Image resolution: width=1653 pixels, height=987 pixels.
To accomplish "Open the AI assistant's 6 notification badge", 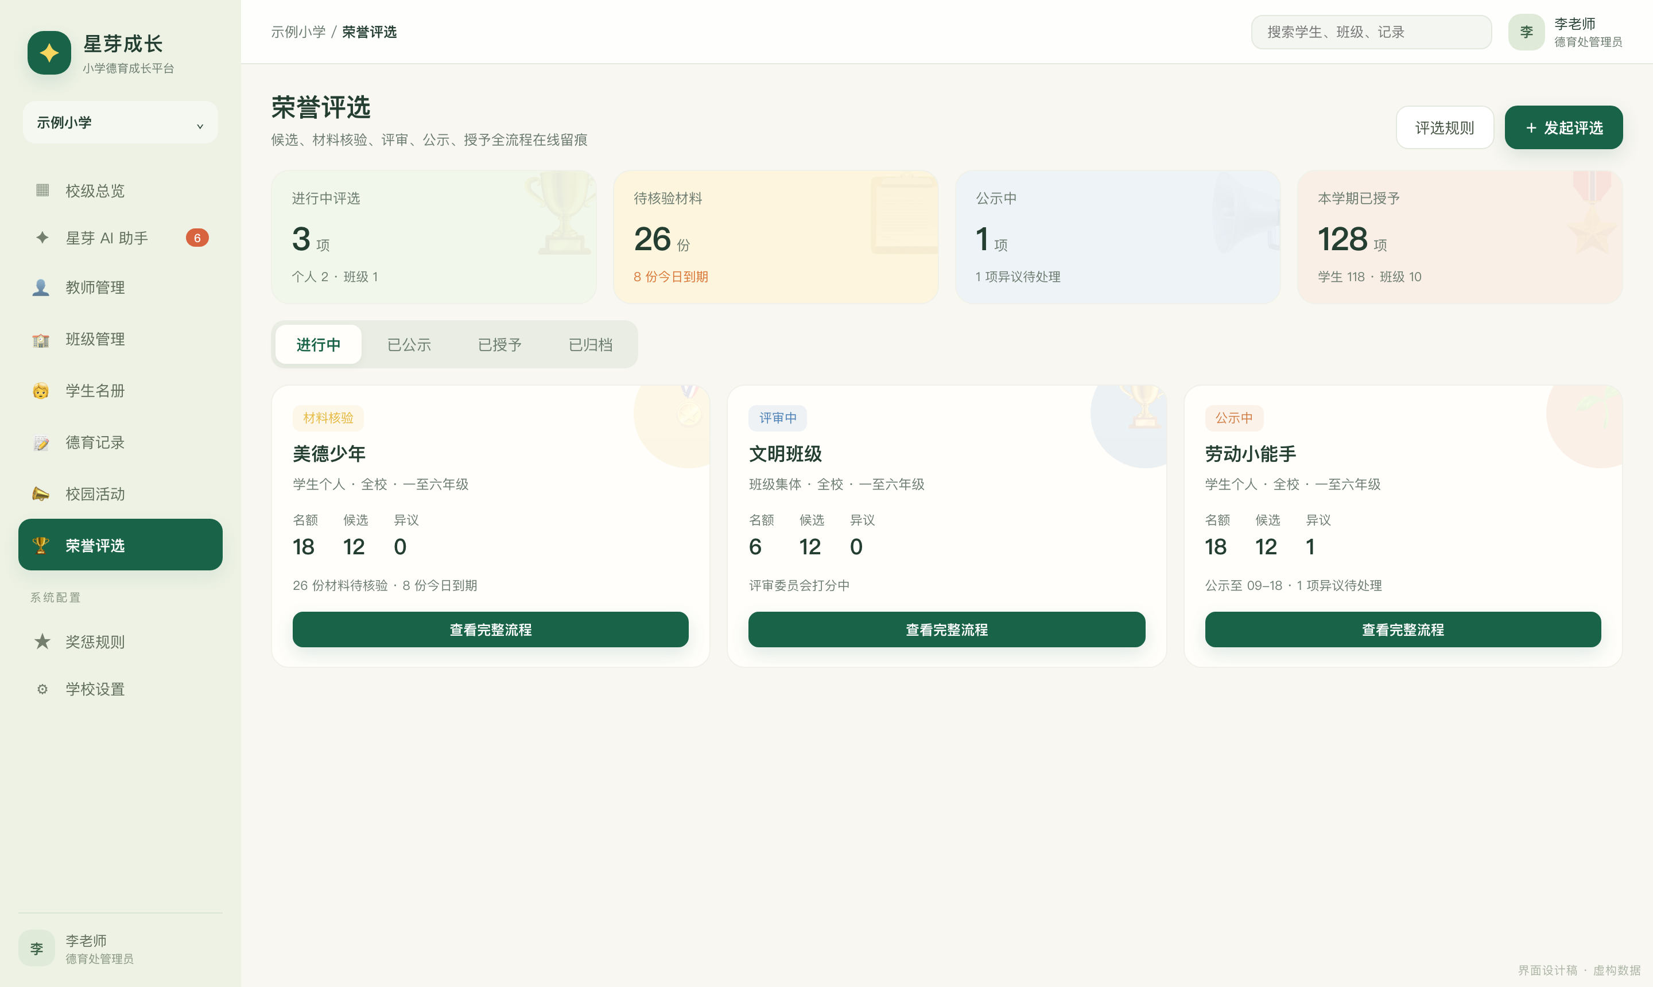I will [197, 238].
